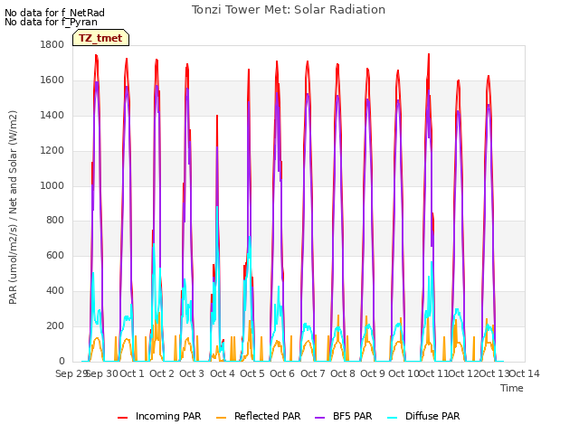Click the Oct 14 x-axis date label
The height and width of the screenshot is (434, 579).
pyautogui.click(x=525, y=373)
